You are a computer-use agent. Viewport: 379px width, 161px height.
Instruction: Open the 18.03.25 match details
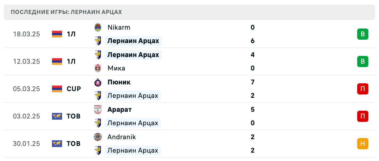27,34
